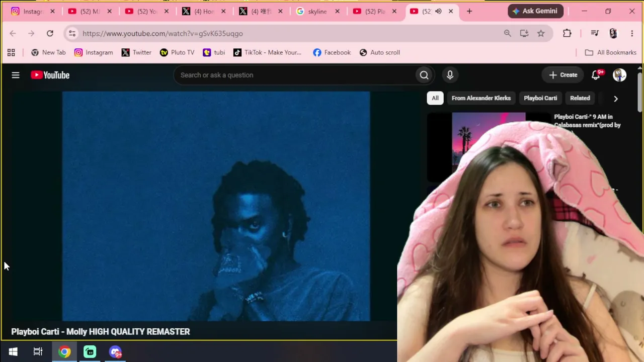Bookmark this page with the star
This screenshot has height=362, width=644.
tap(541, 33)
